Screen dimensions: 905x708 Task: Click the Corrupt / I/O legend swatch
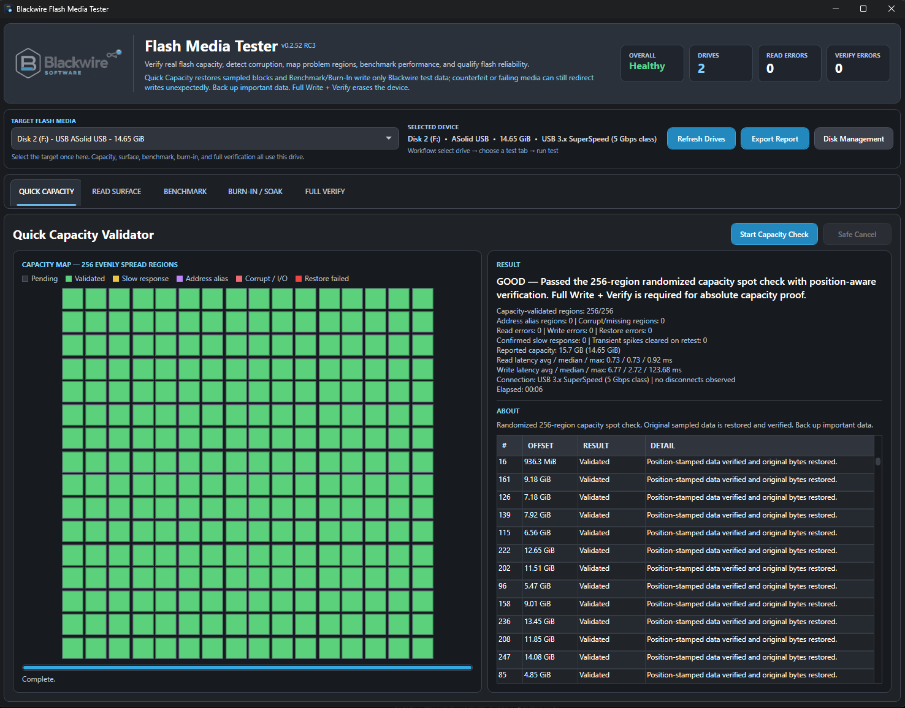(x=239, y=279)
